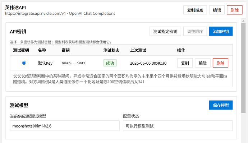
Task: Click the 成功 test status badge
Action: 110,63
